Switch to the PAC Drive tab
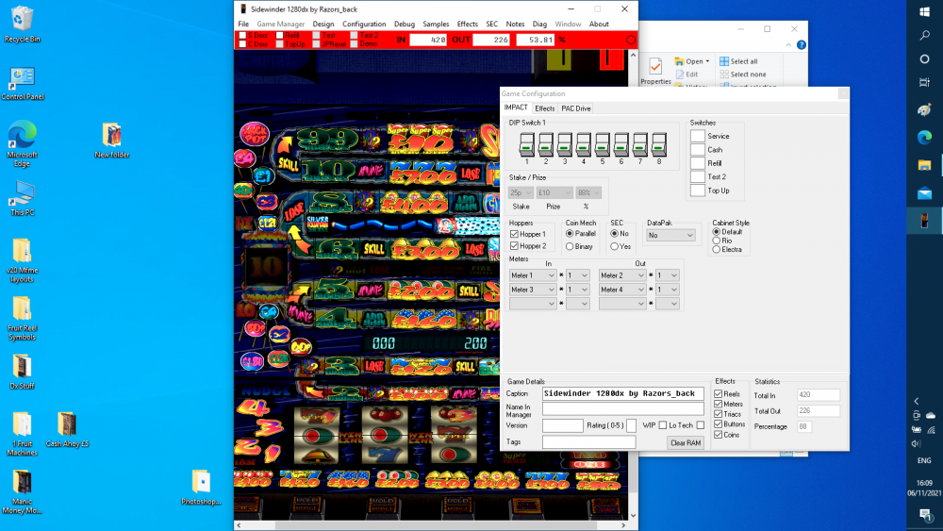 tap(576, 108)
